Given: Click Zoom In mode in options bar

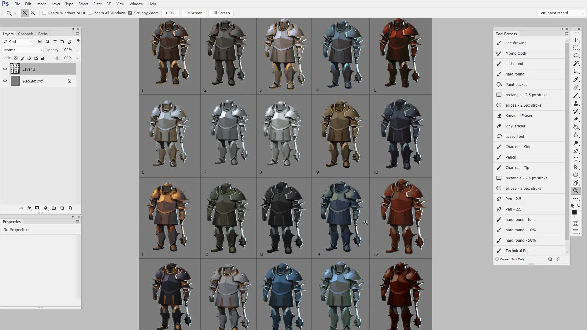Looking at the screenshot, I should [x=25, y=13].
